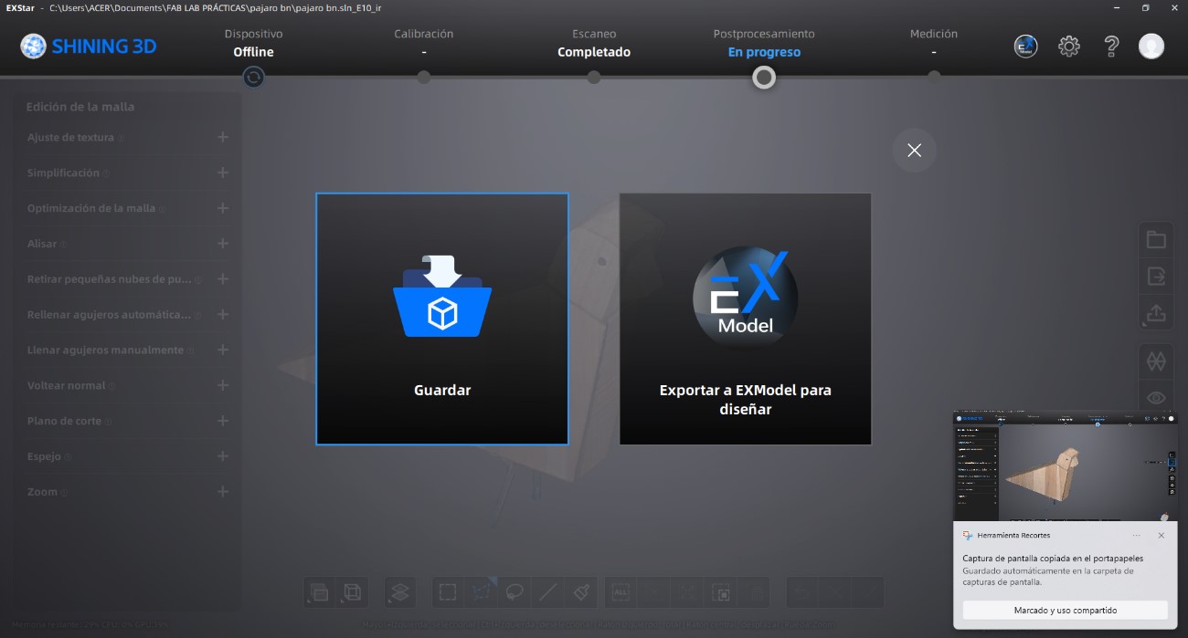Click Marcado y uso compartido button
This screenshot has width=1188, height=638.
click(1065, 611)
